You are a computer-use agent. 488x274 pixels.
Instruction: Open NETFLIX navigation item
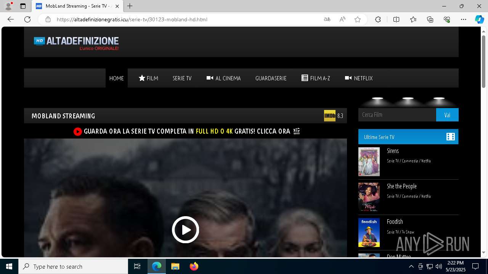359,78
